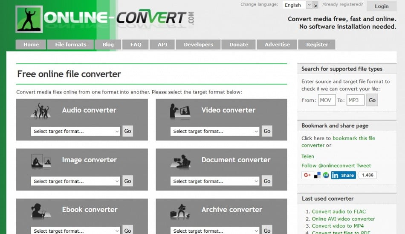Open Document converter target format dropdown
This screenshot has height=234, width=405.
[x=214, y=181]
